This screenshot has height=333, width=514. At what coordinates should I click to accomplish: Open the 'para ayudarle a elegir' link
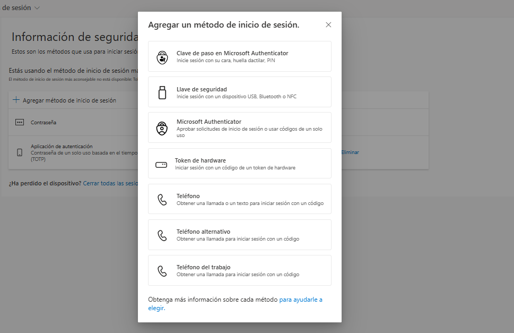click(x=300, y=300)
